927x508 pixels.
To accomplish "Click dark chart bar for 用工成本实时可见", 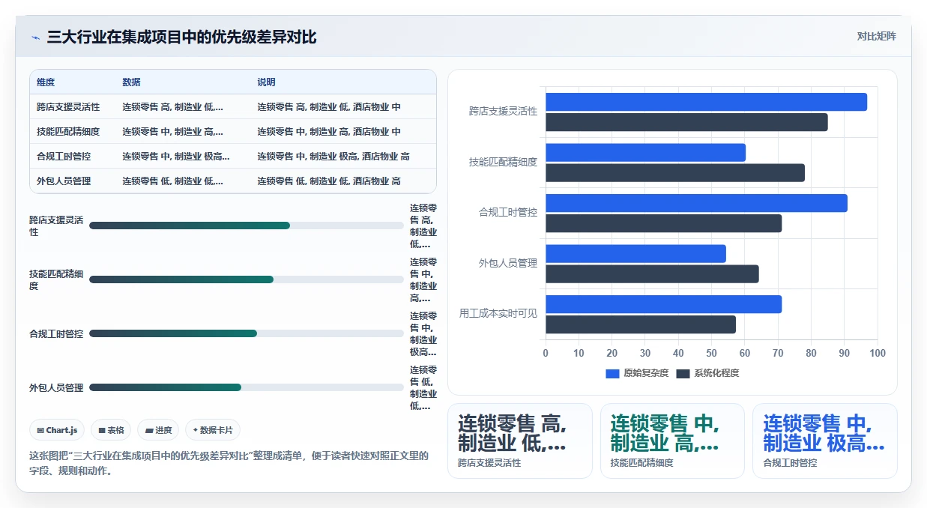I will (641, 324).
